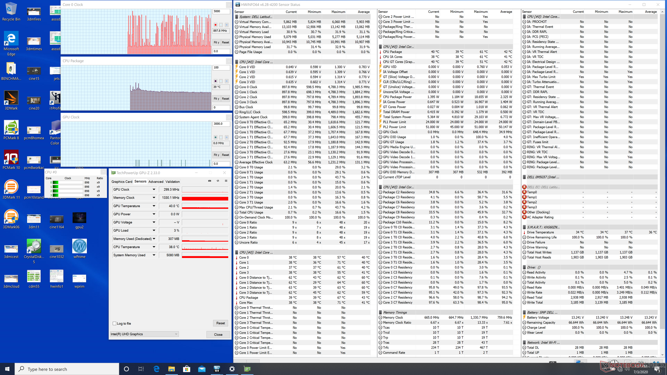Select the wPrime desktop icon
The image size is (667, 375).
tap(80, 249)
